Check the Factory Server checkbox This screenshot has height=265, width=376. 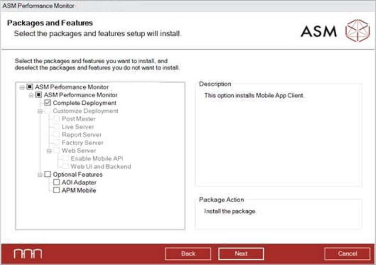click(56, 142)
